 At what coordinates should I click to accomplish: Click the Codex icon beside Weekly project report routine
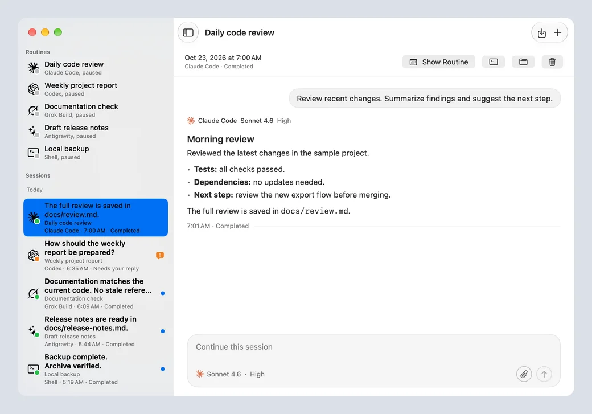pyautogui.click(x=33, y=89)
